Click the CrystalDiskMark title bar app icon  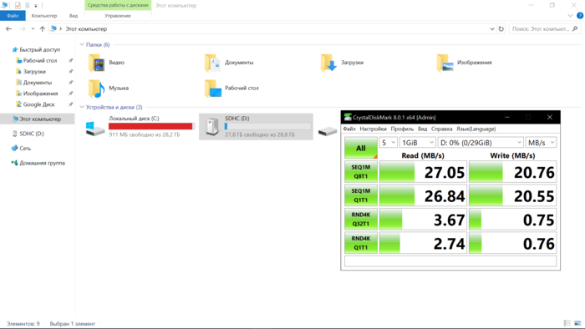pyautogui.click(x=348, y=117)
